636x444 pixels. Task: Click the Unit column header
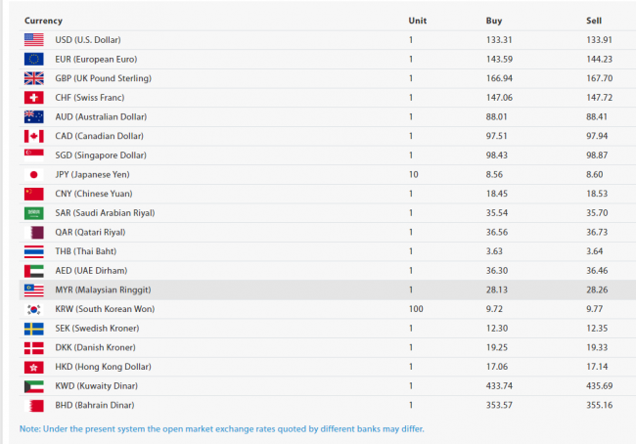[x=417, y=21]
